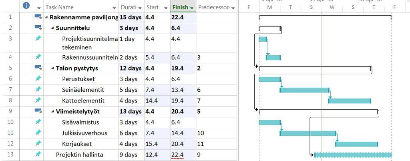Open the Duration column filter dropdown
410x161 pixels.
tap(140, 8)
